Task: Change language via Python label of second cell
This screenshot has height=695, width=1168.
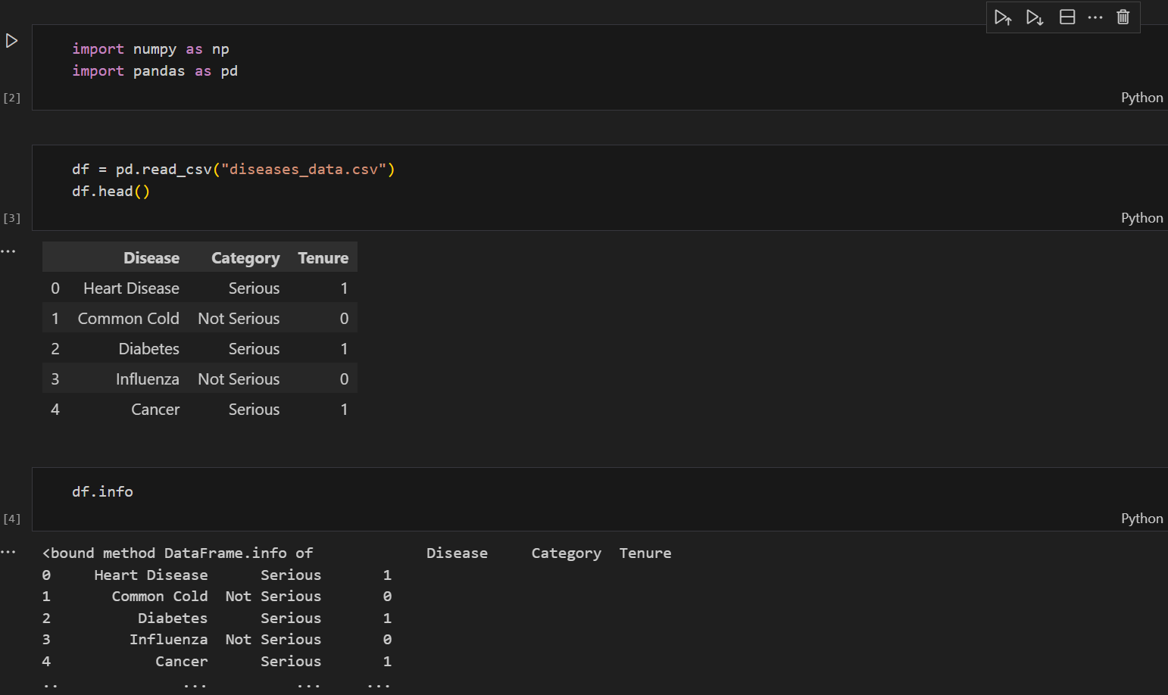Action: [x=1141, y=217]
